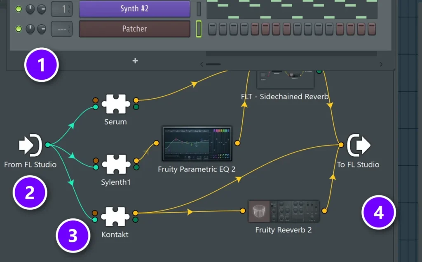Click the Patcher panning knob
The width and height of the screenshot is (422, 262).
point(30,29)
